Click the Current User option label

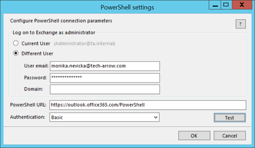(36, 44)
